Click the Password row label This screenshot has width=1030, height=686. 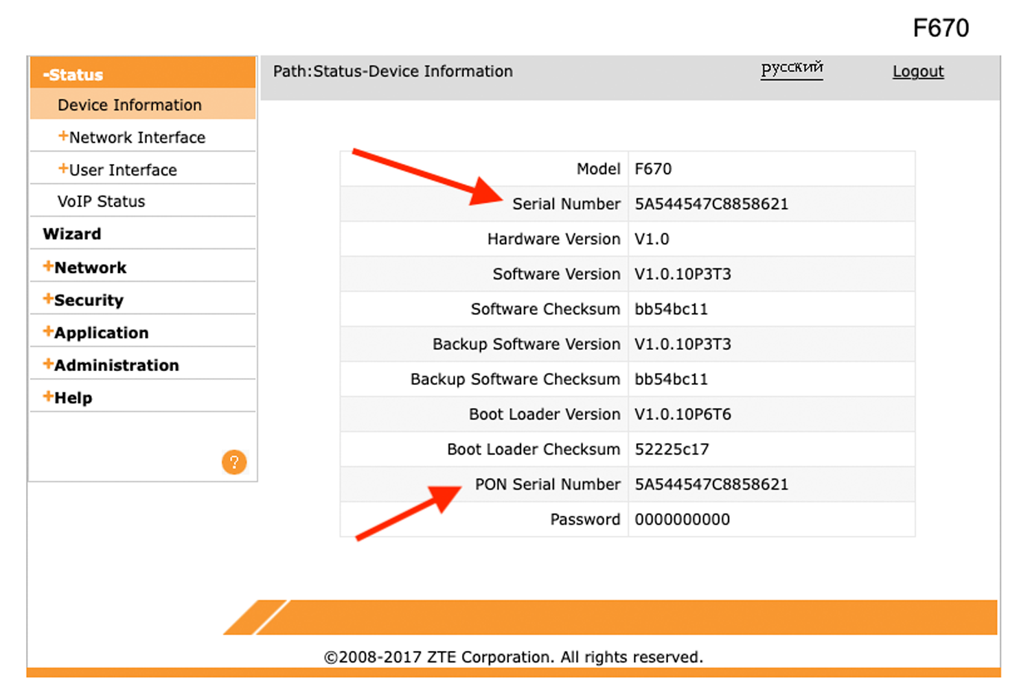[x=585, y=519]
